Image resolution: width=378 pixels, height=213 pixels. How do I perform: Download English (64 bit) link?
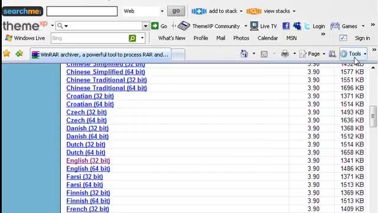(88, 169)
